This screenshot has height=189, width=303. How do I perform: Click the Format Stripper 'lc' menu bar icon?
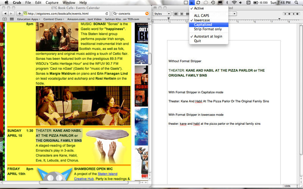192,3
